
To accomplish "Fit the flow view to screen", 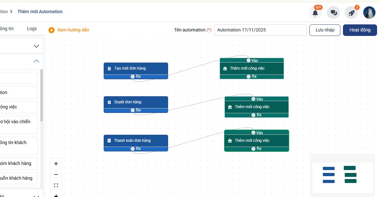I will pos(56,185).
